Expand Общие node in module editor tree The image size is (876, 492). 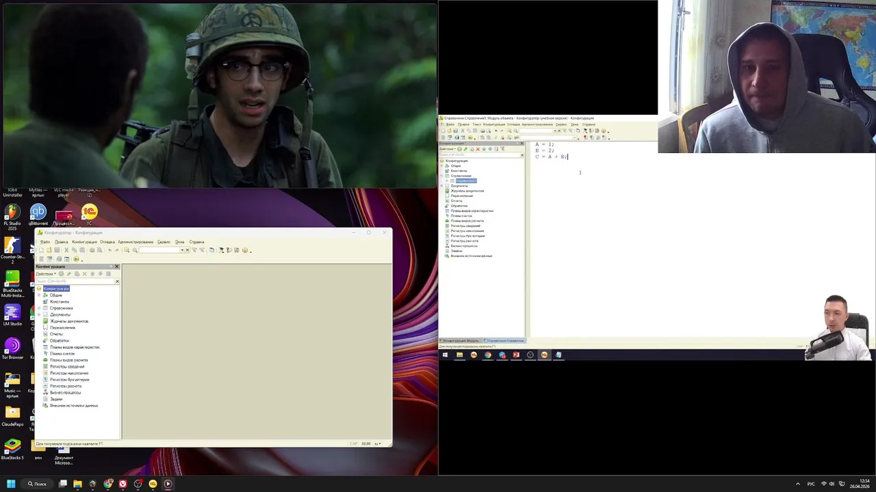coord(442,166)
